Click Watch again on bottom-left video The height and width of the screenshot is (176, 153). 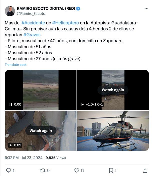coord(41,131)
